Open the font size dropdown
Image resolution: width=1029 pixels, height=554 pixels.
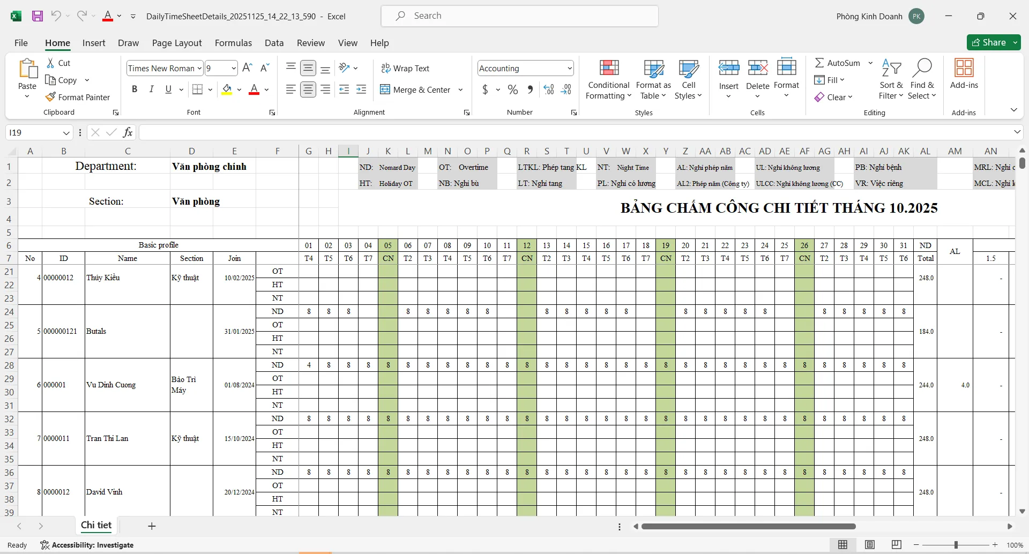pos(234,68)
